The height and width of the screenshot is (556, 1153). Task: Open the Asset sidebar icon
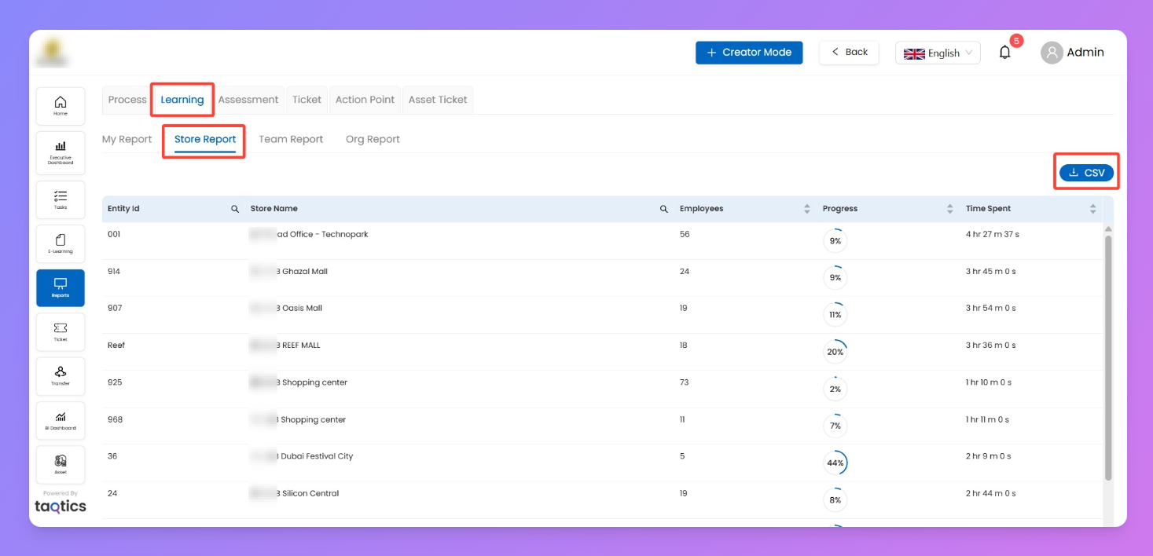pyautogui.click(x=61, y=464)
